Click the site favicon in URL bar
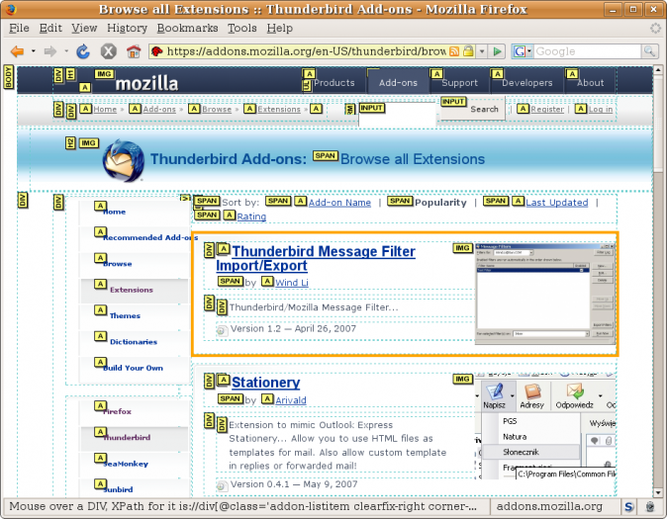 point(157,51)
